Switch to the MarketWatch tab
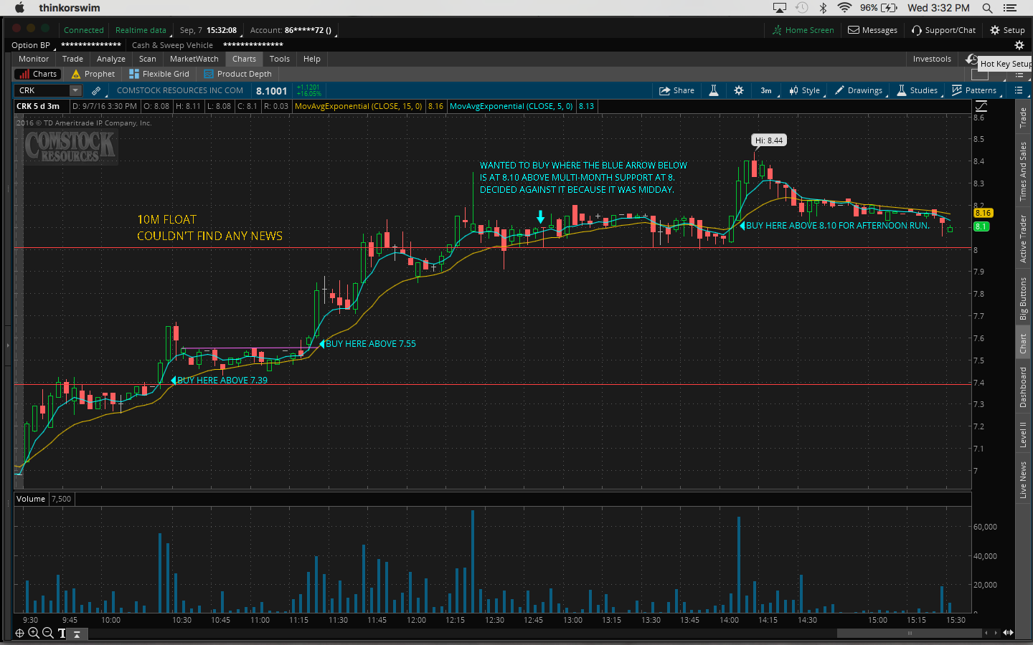1033x645 pixels. click(194, 59)
